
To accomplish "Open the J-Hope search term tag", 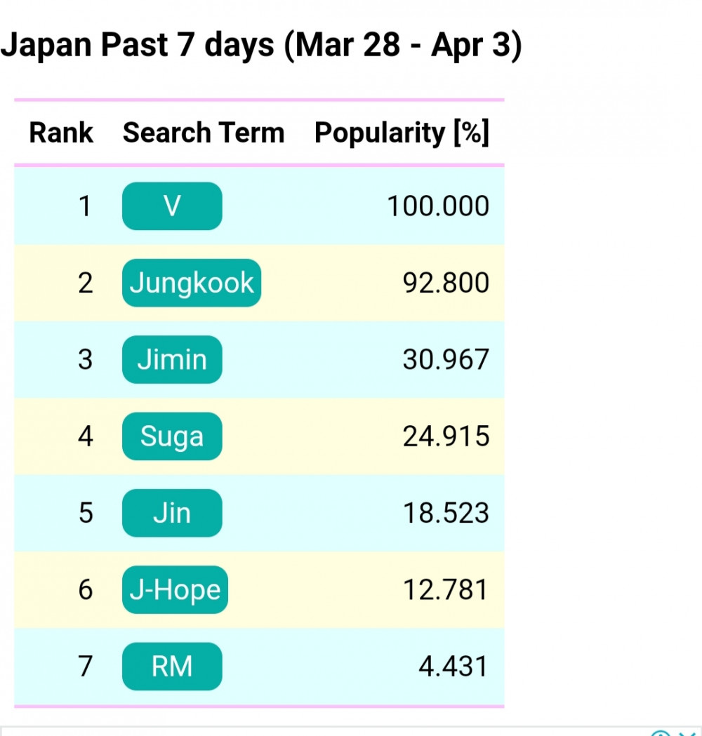I will pyautogui.click(x=175, y=589).
